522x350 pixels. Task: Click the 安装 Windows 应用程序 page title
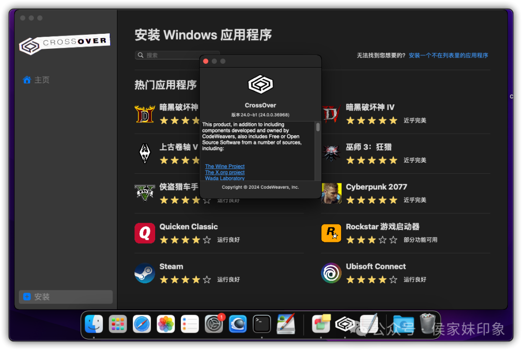point(203,35)
